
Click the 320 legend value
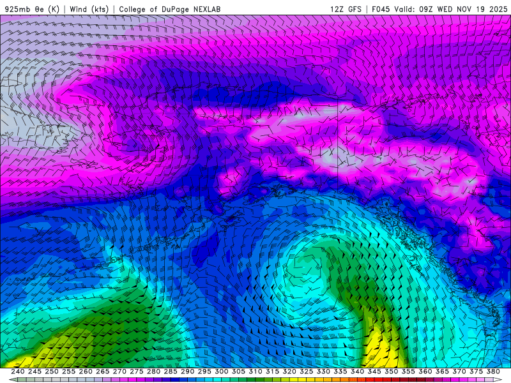[289, 372]
